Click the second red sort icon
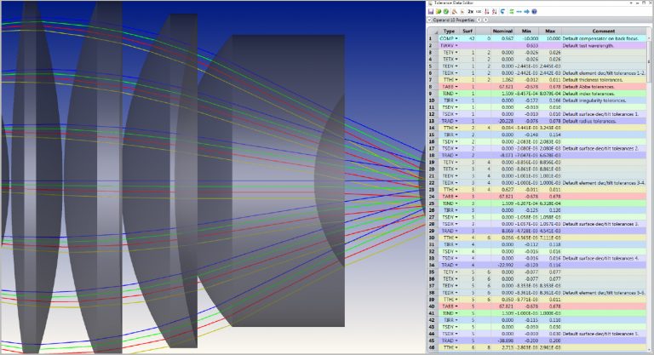This screenshot has height=355, width=654. tap(494, 12)
